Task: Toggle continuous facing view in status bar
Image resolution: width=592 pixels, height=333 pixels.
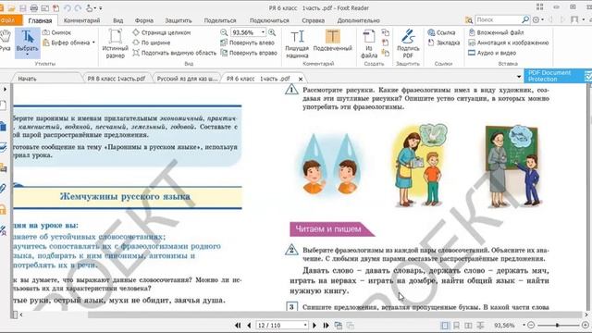Action: tap(480, 325)
